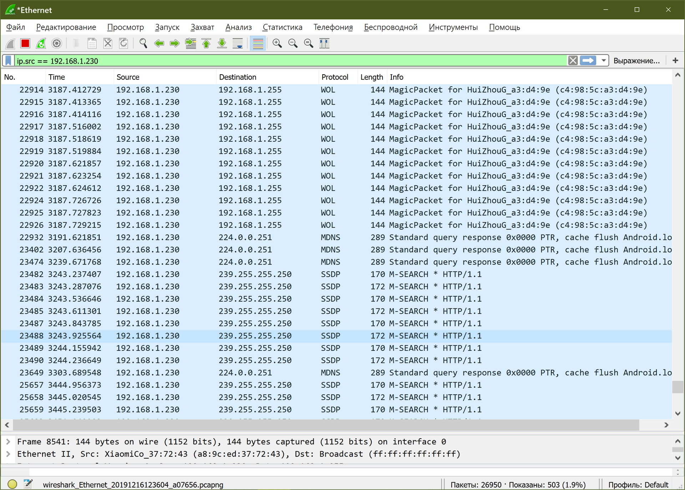This screenshot has height=490, width=685.
Task: Click the start capture shark fin icon
Action: (10, 44)
